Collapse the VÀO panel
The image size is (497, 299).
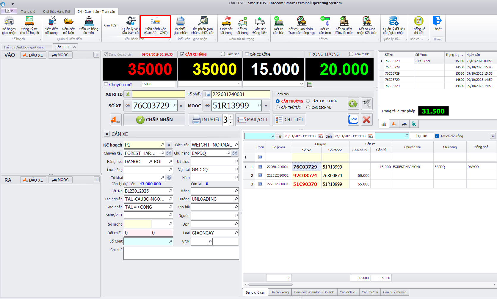[96, 55]
